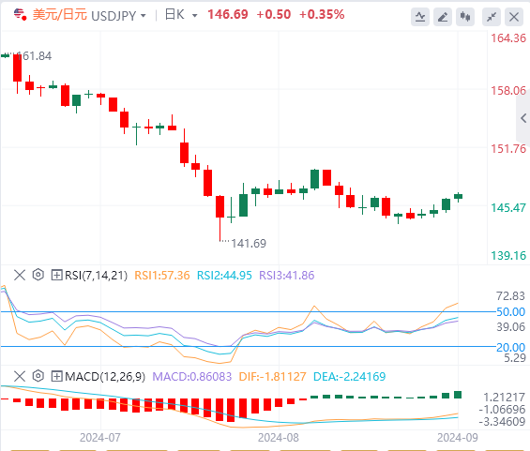Screen dimensions: 530x451
Task: Click the RSI(7,14,21) label
Action: 96,276
